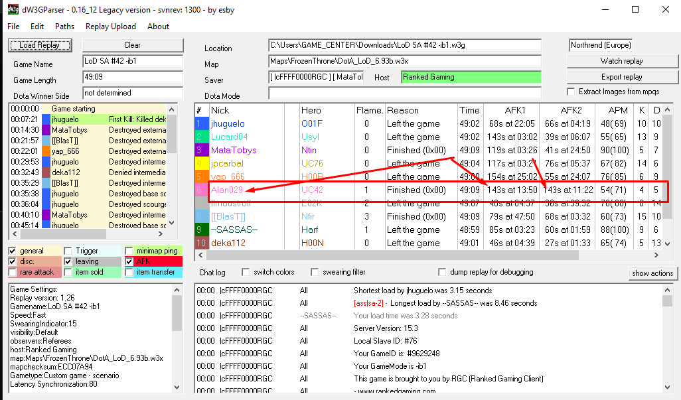Open the About menu
Image resolution: width=681 pixels, height=400 pixels.
158,27
